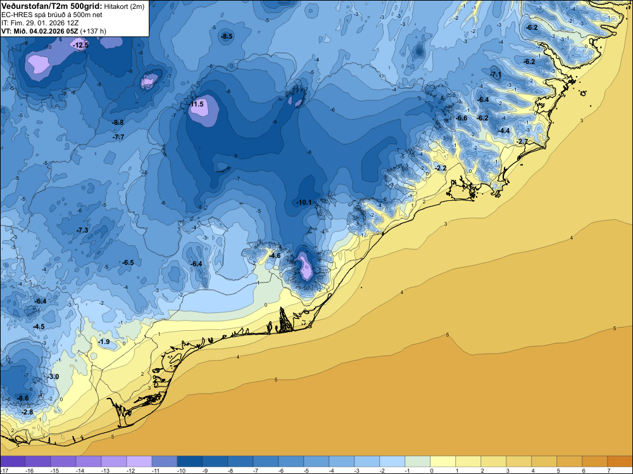Select the 11.5 label on the lilac cold spot
The width and height of the screenshot is (633, 474).
197,105
